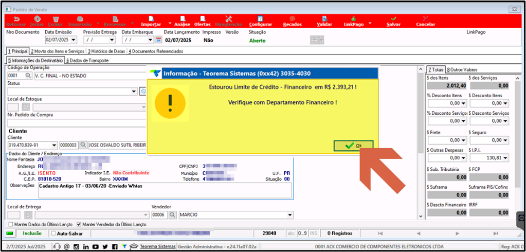Open the Data Embarque date dropdown
The width and height of the screenshot is (526, 252).
click(151, 40)
